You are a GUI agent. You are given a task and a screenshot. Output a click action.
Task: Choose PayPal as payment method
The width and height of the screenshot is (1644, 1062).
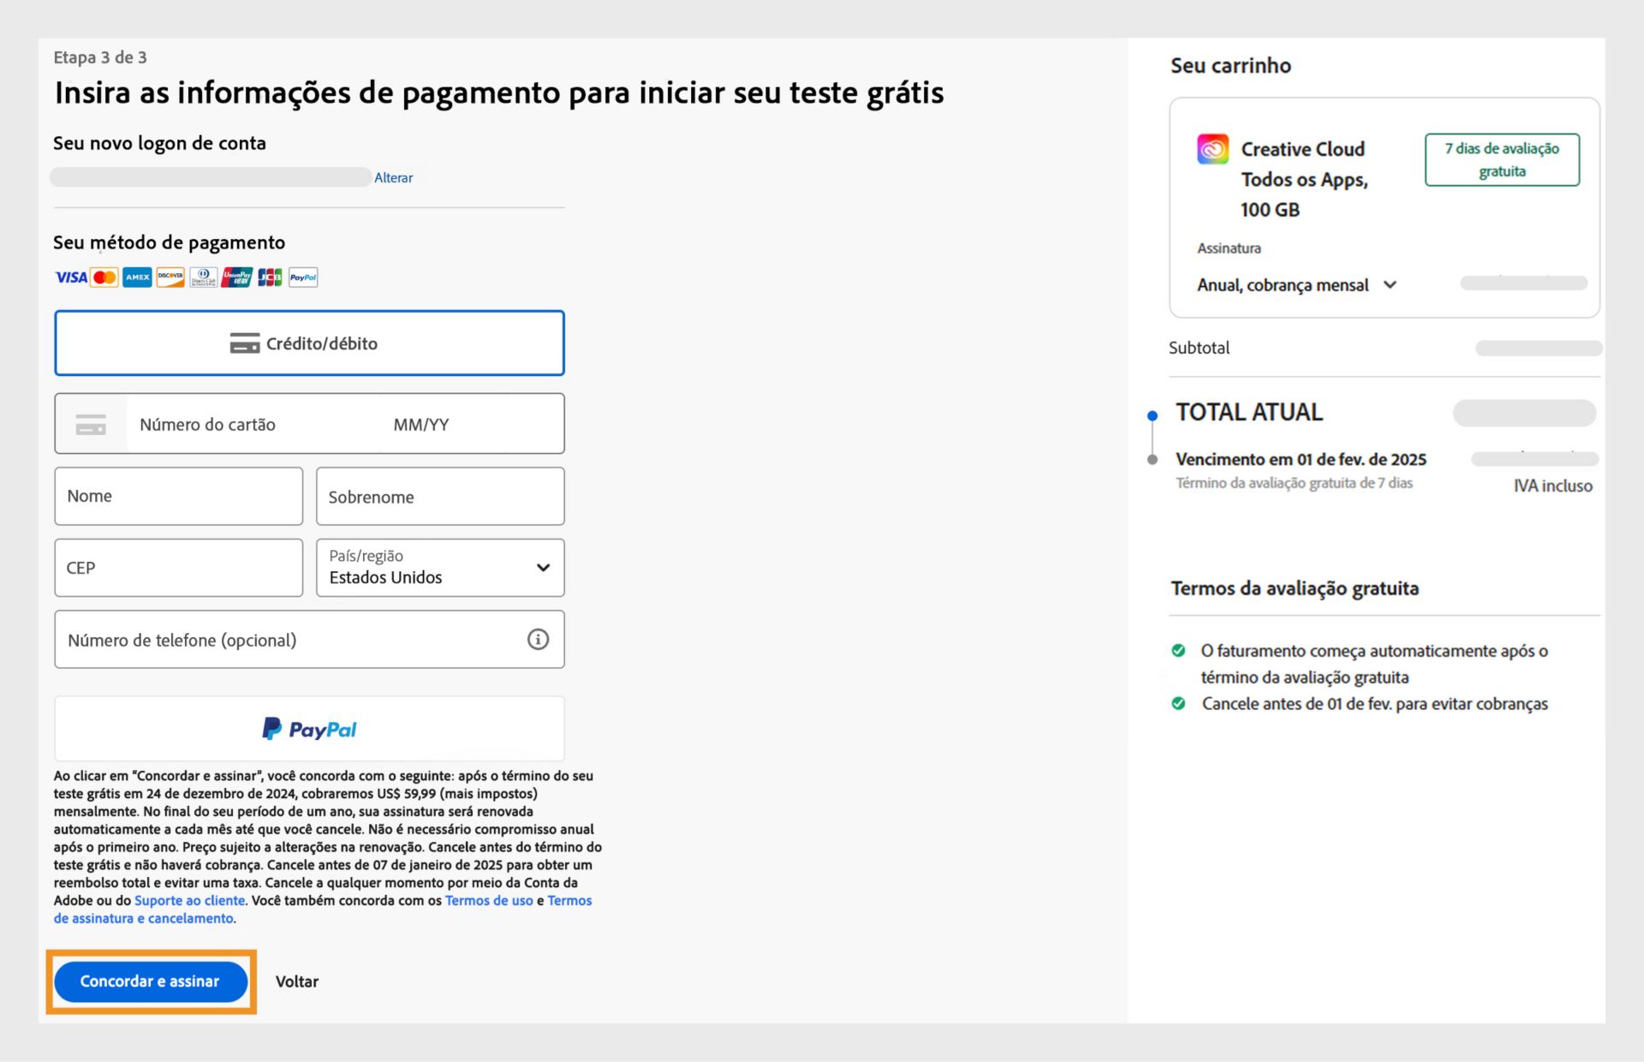(x=309, y=729)
